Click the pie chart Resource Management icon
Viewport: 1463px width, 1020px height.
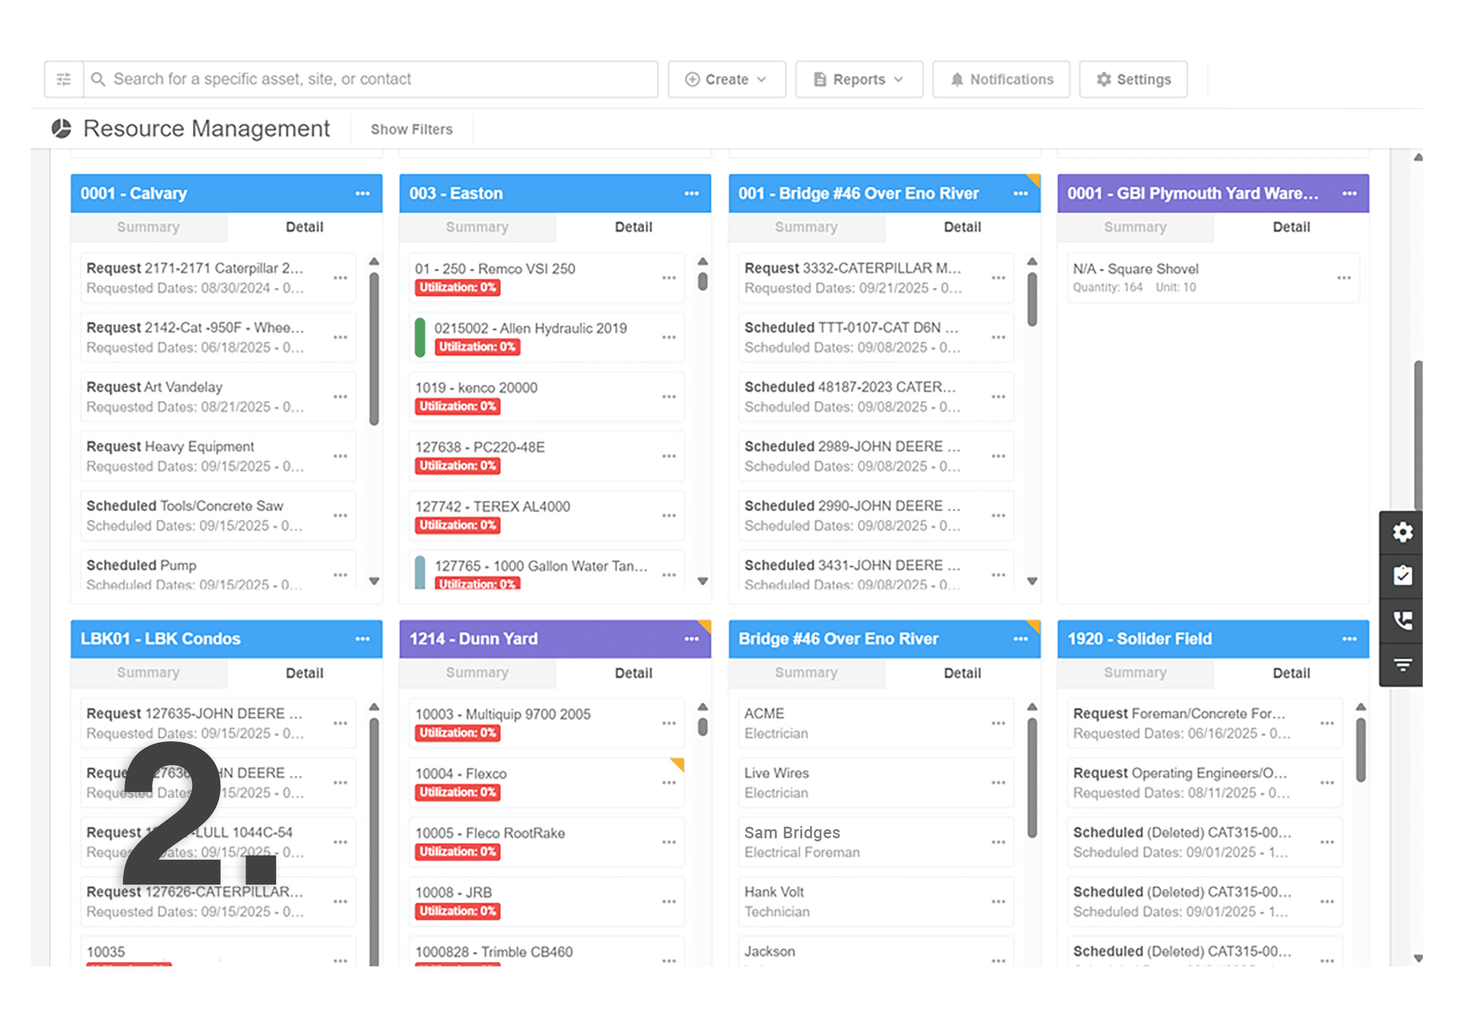click(x=61, y=128)
